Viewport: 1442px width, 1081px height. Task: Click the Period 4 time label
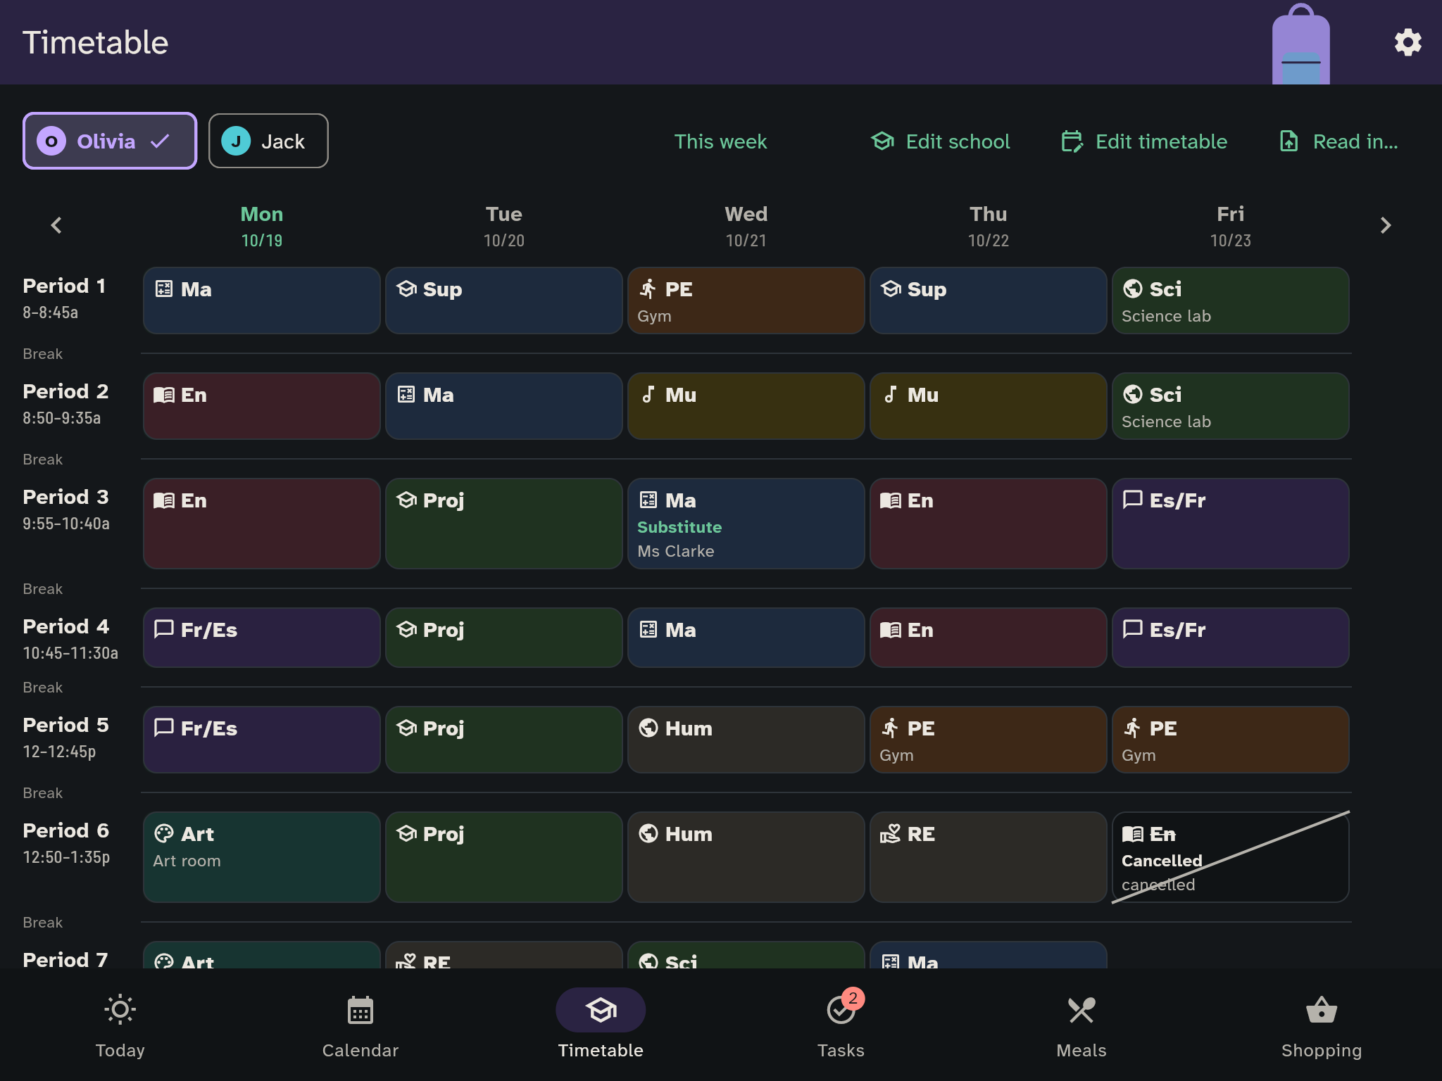[x=70, y=653]
